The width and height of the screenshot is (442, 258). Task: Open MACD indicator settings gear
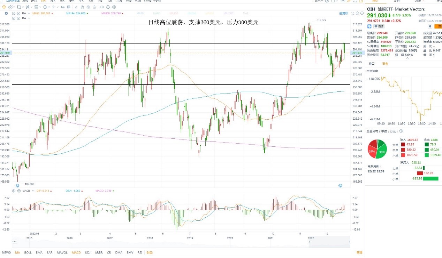coord(14,191)
